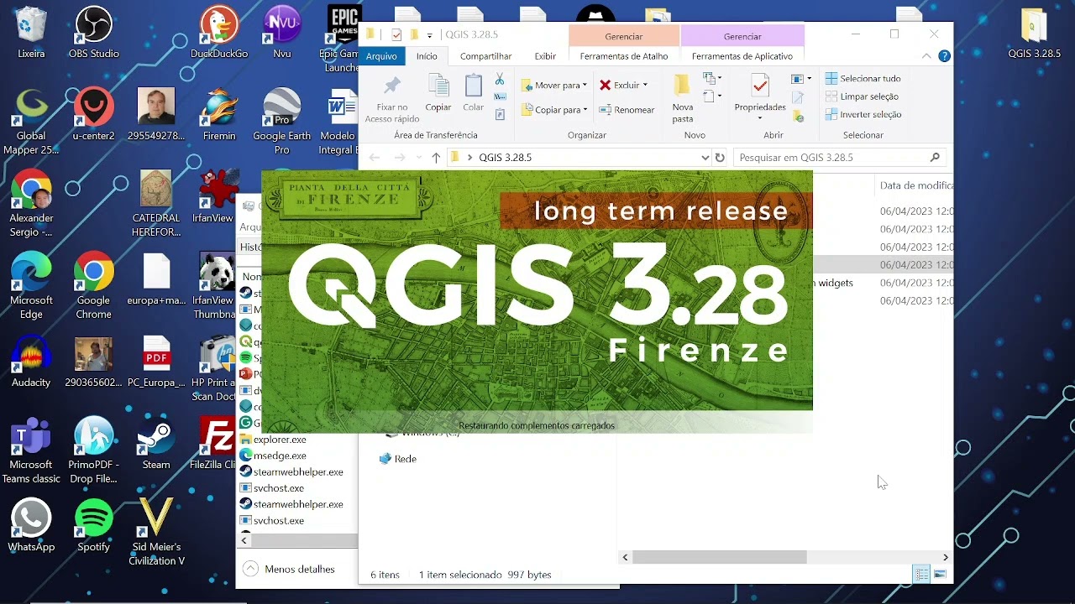Viewport: 1075px width, 604px height.
Task: Click the Explorer horizontal scrollbar thumb
Action: 720,557
